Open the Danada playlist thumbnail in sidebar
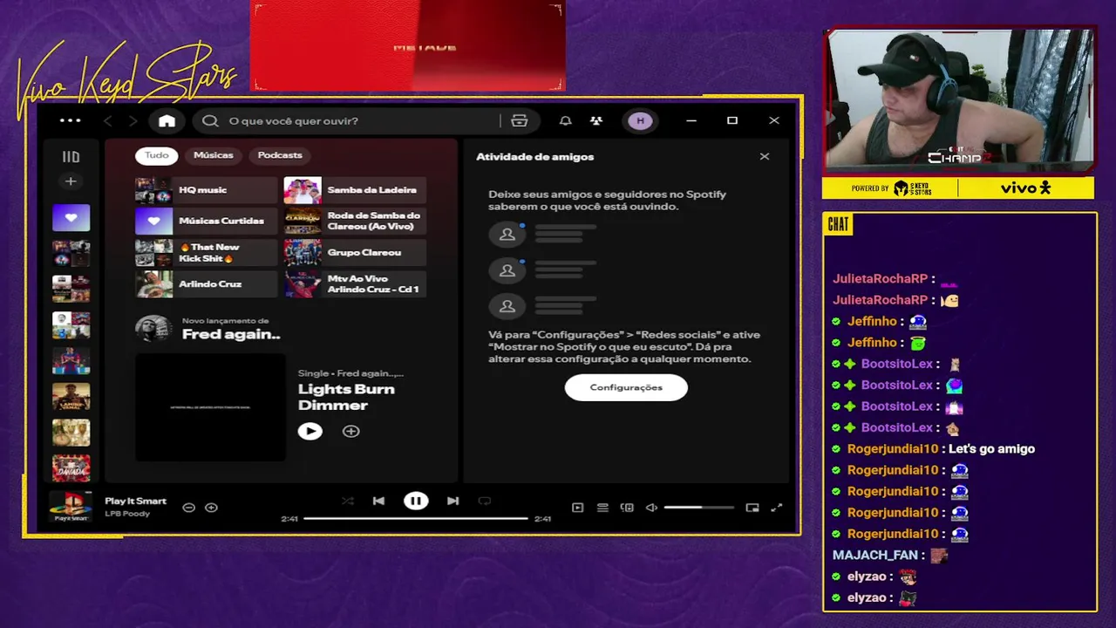 (71, 468)
